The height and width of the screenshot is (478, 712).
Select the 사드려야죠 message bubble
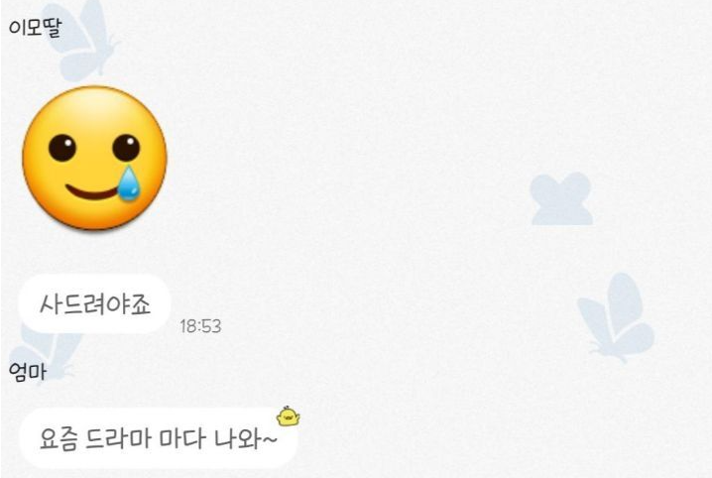(94, 303)
